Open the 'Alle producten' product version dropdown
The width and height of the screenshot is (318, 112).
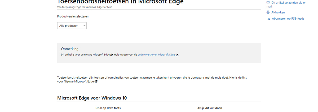pyautogui.click(x=72, y=26)
